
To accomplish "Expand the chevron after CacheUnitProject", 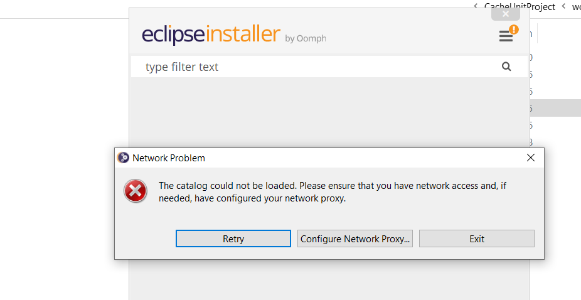I will (x=563, y=6).
